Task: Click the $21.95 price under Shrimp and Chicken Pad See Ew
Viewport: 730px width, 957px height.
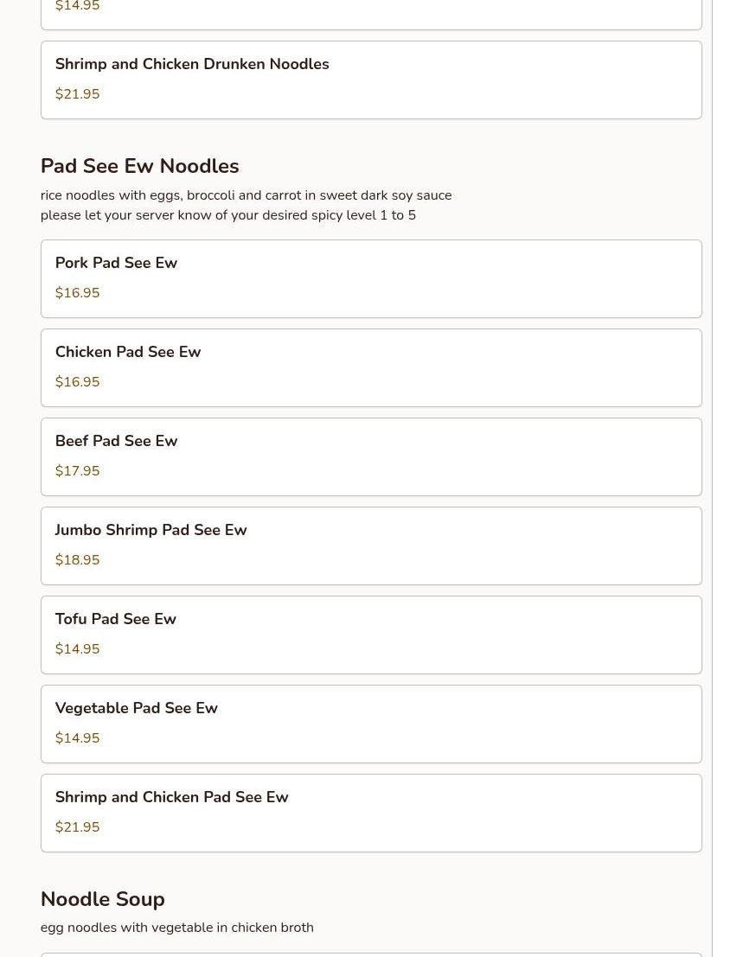Action: [x=77, y=827]
